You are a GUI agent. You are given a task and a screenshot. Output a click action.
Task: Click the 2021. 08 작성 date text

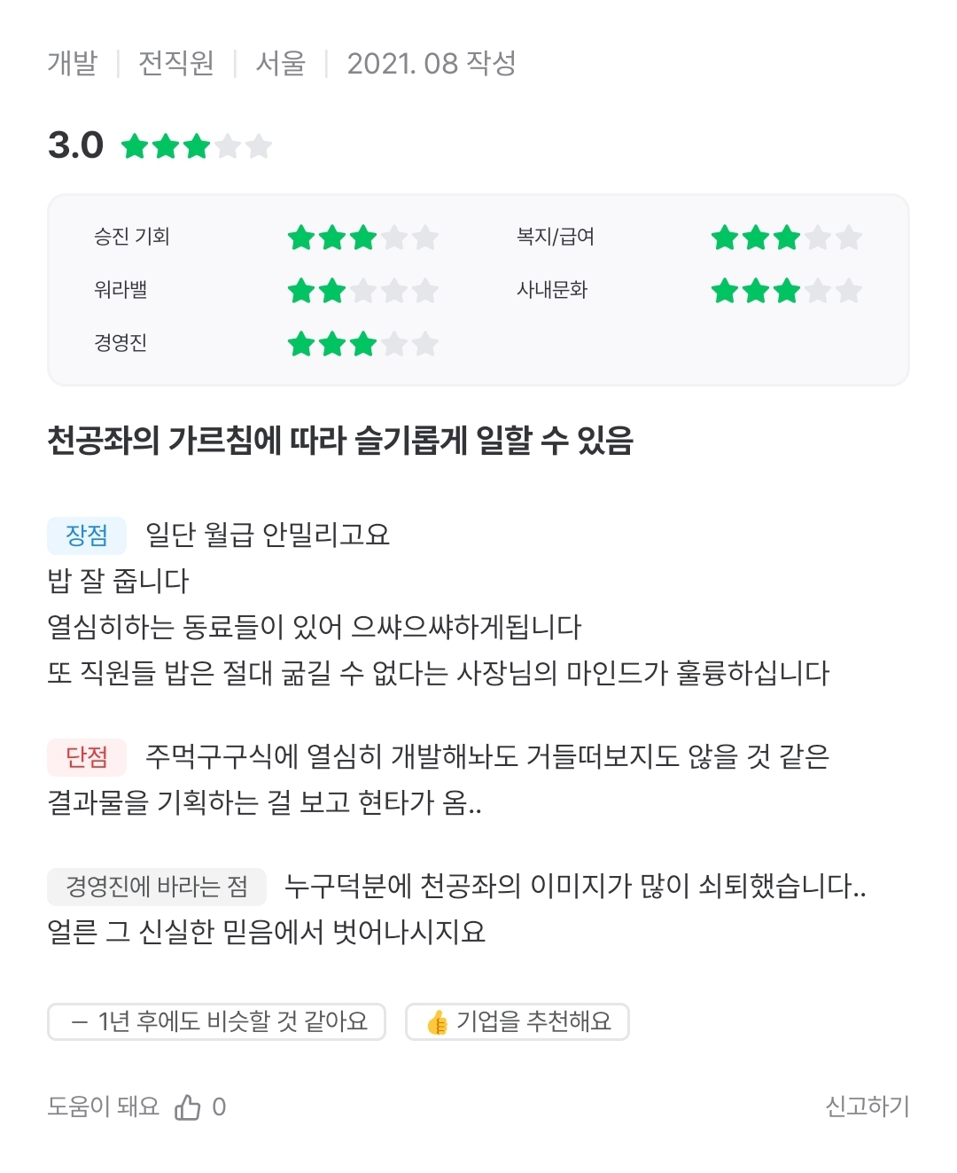point(431,64)
